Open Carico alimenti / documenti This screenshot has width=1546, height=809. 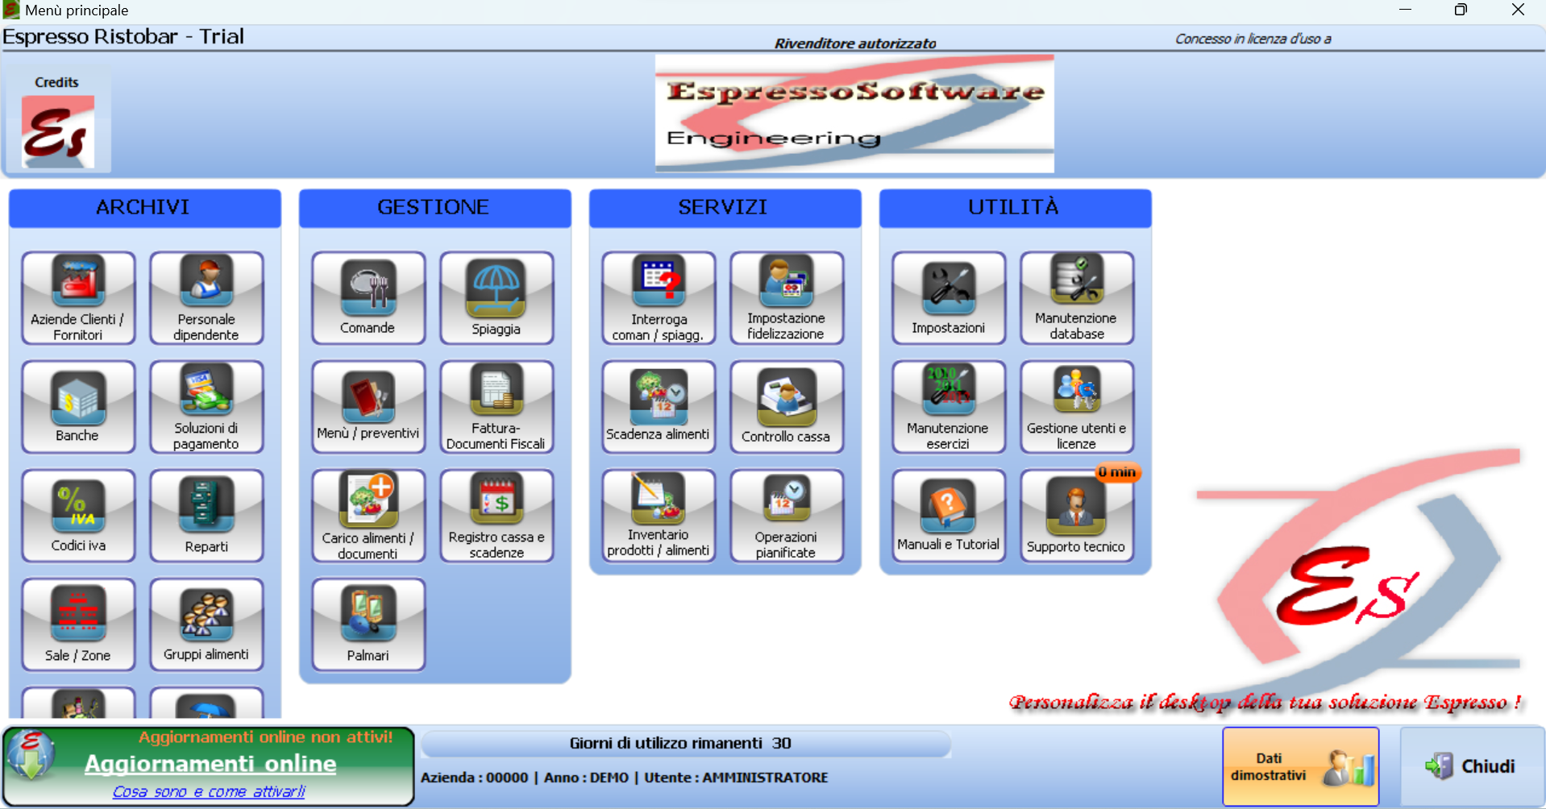click(x=368, y=516)
